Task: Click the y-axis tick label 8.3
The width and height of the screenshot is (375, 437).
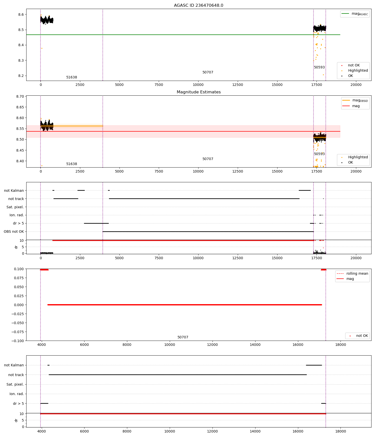Action: pyautogui.click(x=21, y=60)
